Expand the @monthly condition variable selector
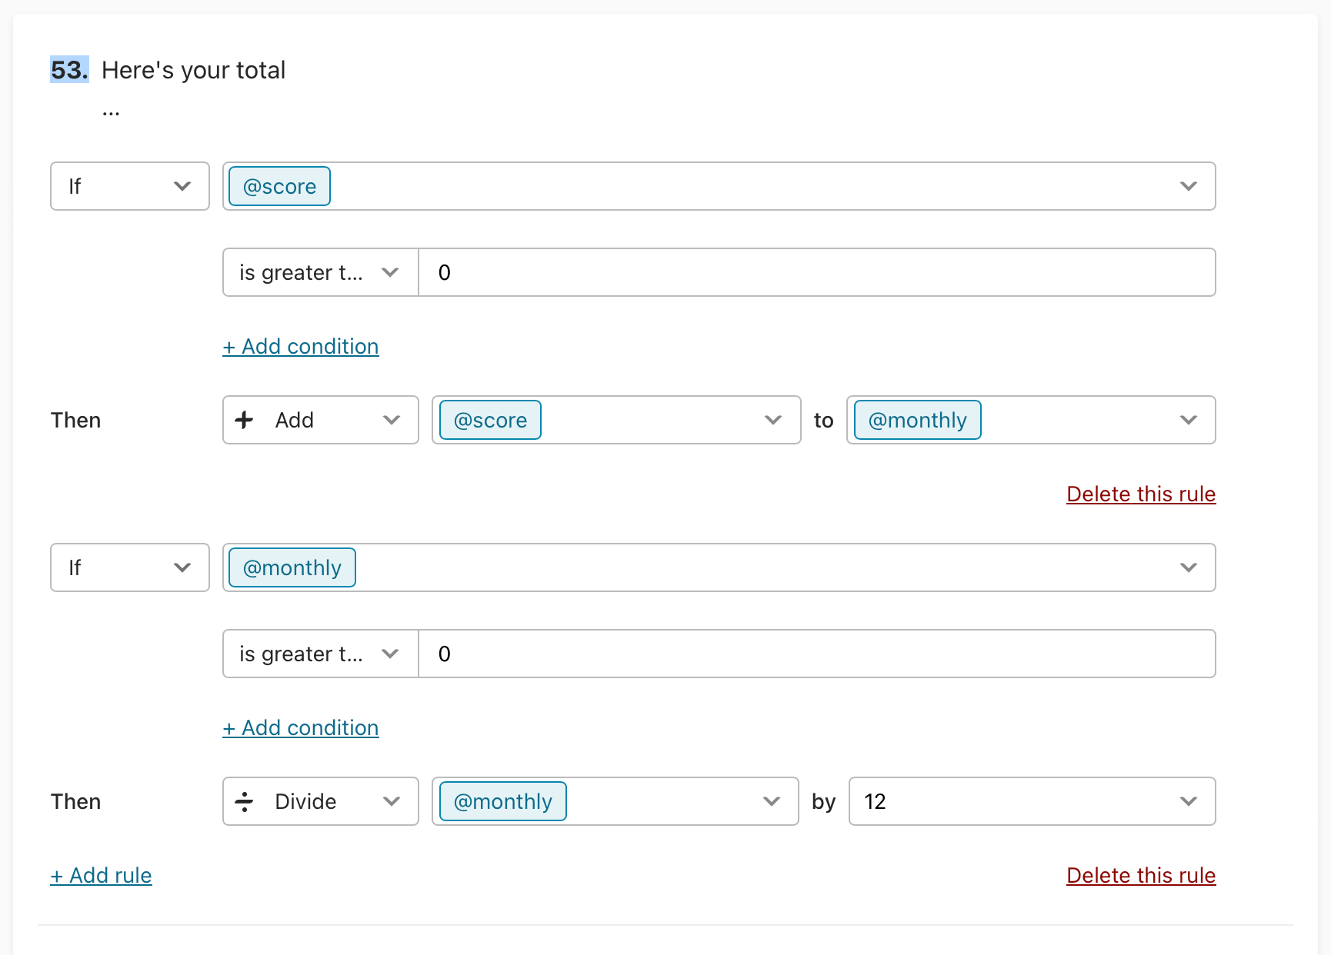 click(x=719, y=567)
